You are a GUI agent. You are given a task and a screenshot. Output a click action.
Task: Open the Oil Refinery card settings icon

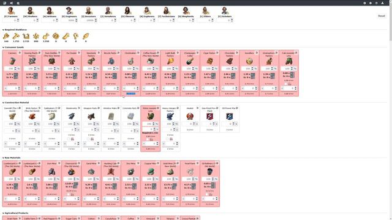(217, 163)
